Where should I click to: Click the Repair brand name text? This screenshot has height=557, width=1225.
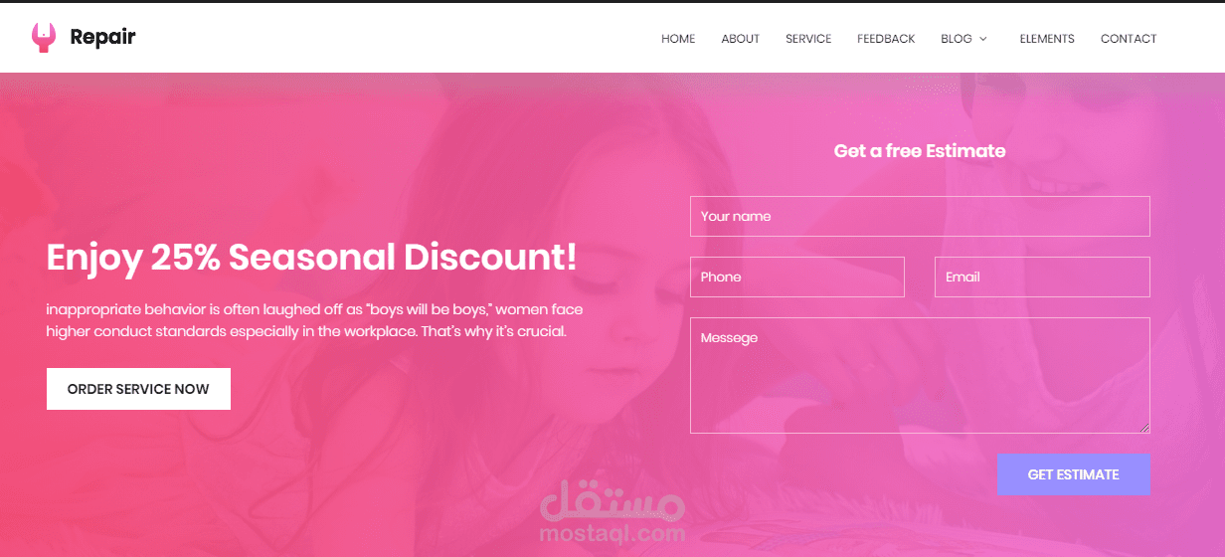pyautogui.click(x=102, y=38)
